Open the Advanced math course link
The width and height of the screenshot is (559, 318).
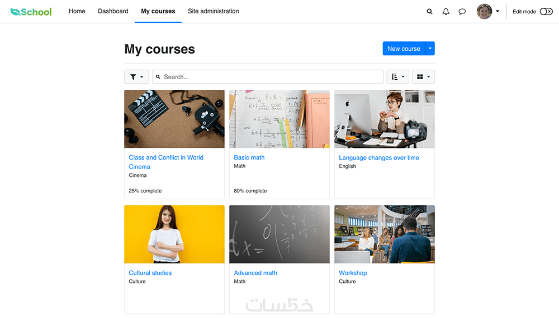pyautogui.click(x=255, y=273)
